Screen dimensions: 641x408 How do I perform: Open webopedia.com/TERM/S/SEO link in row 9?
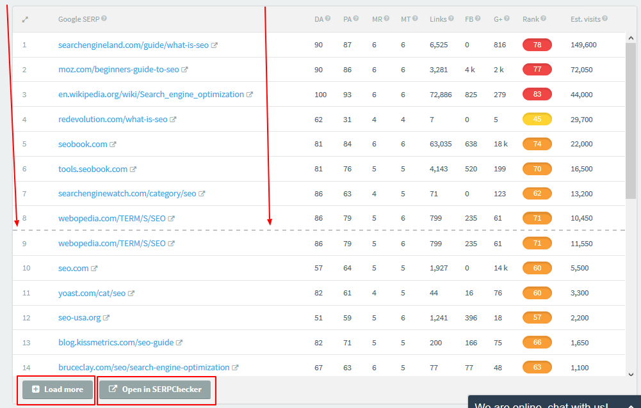112,244
